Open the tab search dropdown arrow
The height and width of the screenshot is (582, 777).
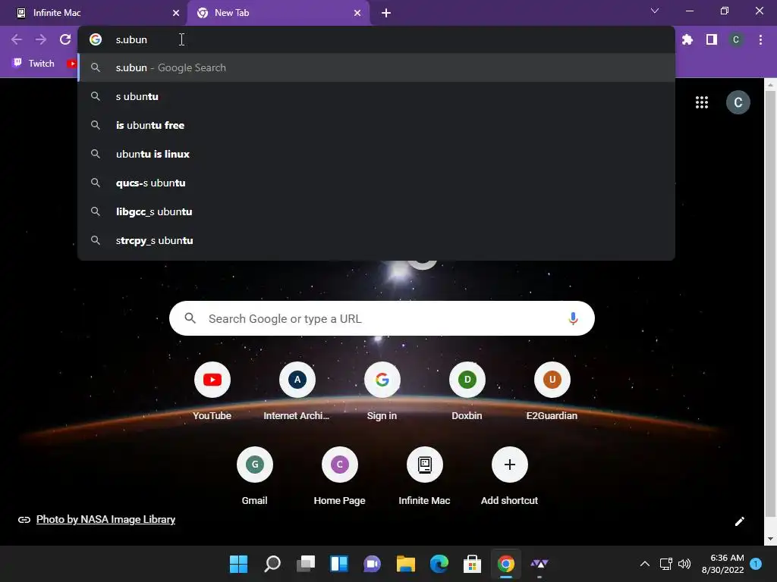[x=655, y=11]
